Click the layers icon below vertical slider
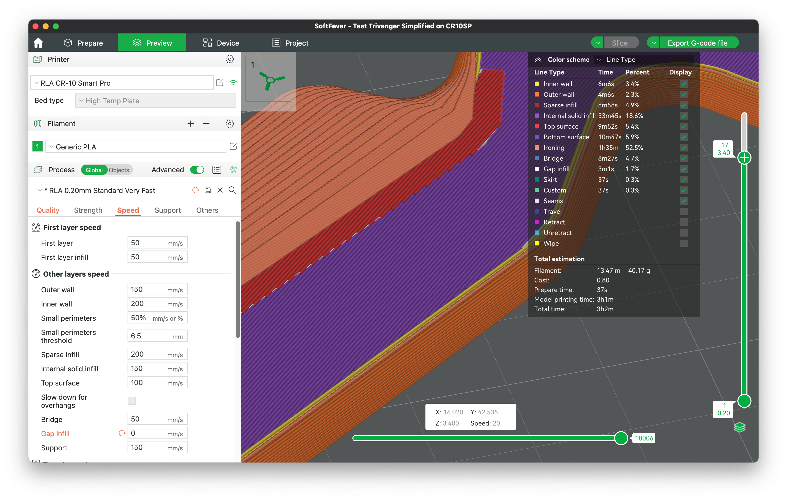 point(739,427)
